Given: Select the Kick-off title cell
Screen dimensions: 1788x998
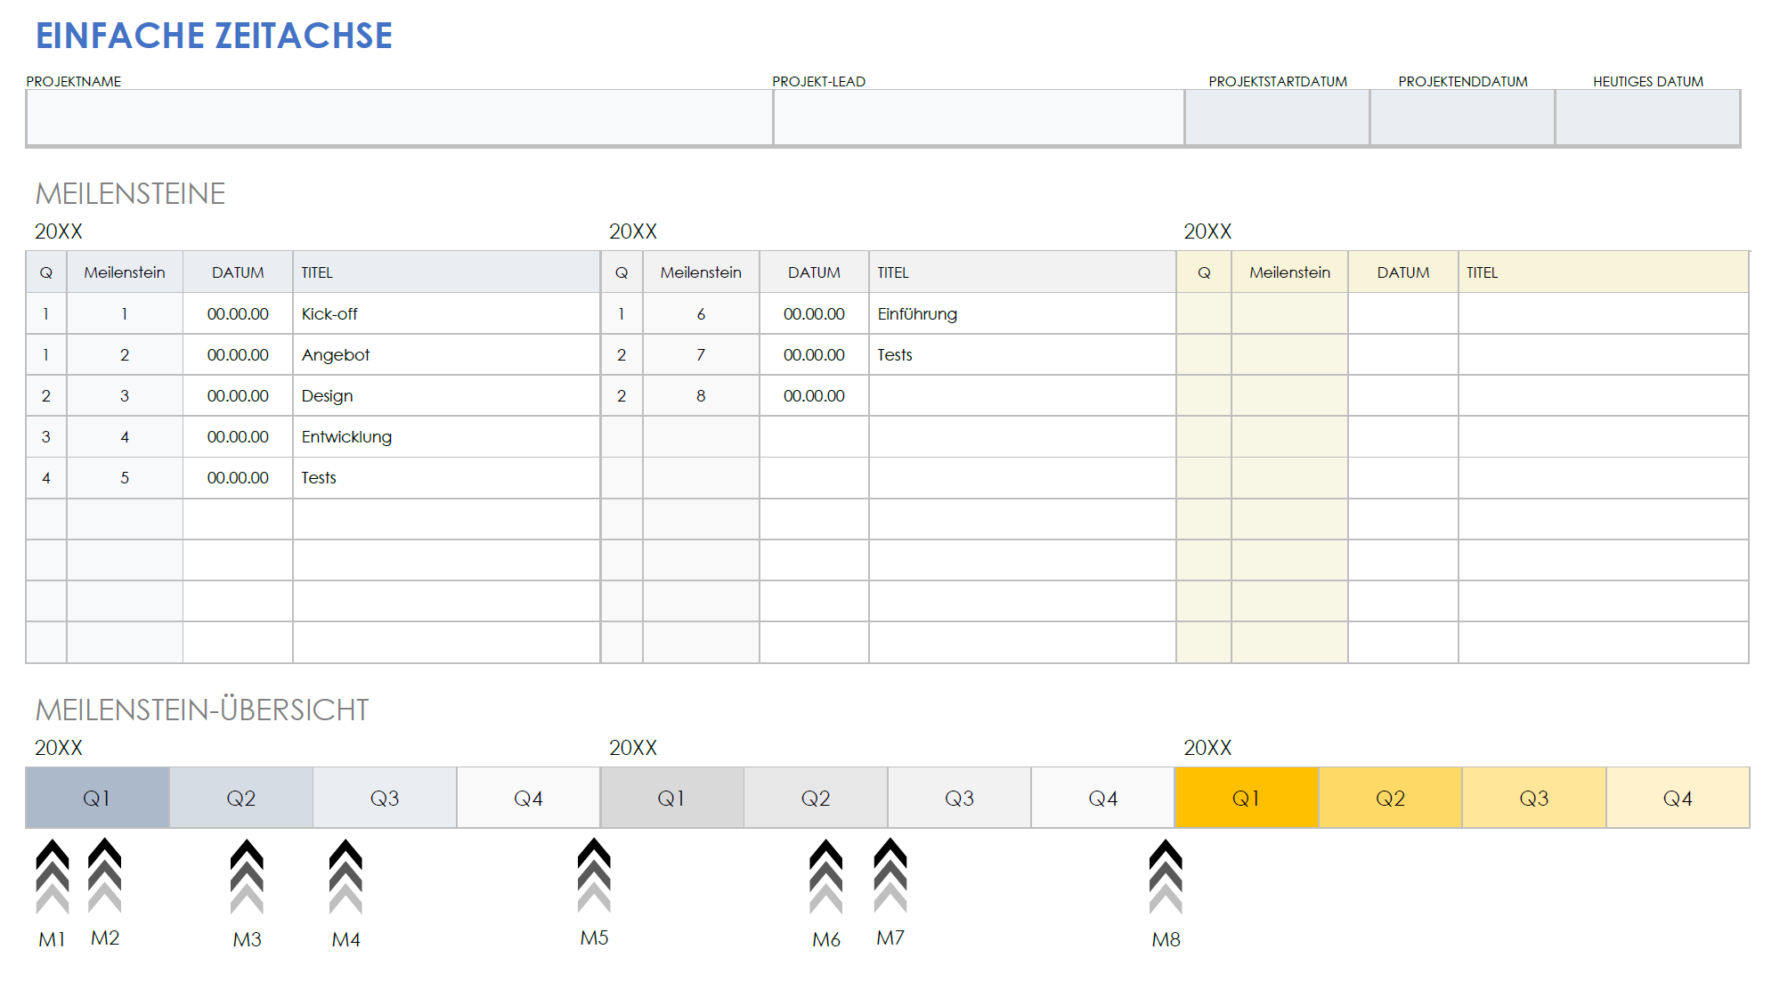Looking at the screenshot, I should point(446,313).
